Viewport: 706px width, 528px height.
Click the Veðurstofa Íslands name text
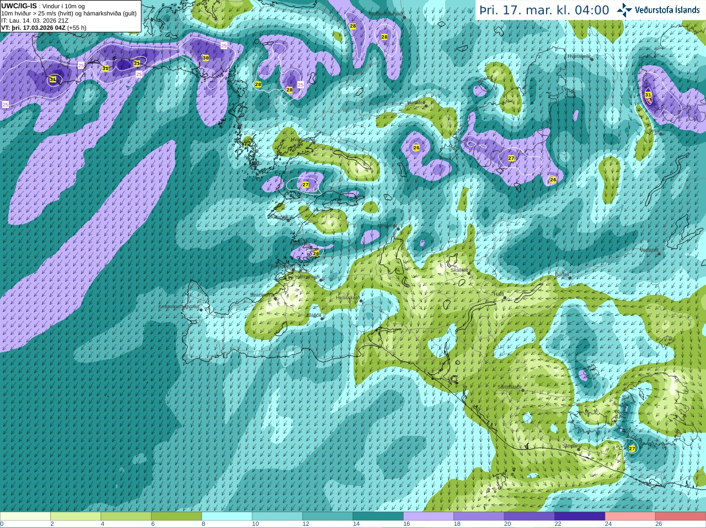point(667,10)
